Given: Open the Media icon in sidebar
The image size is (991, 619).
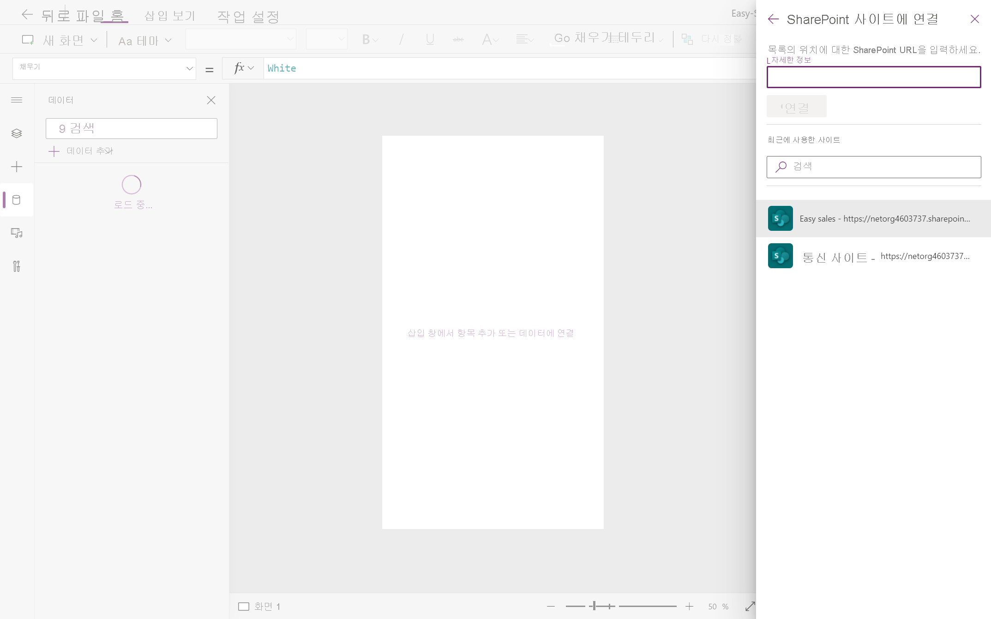Looking at the screenshot, I should (x=17, y=233).
